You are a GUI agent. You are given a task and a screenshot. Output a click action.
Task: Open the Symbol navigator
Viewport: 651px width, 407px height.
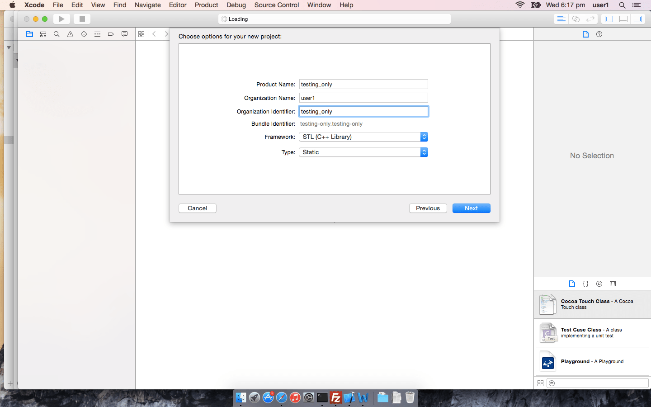pos(43,34)
